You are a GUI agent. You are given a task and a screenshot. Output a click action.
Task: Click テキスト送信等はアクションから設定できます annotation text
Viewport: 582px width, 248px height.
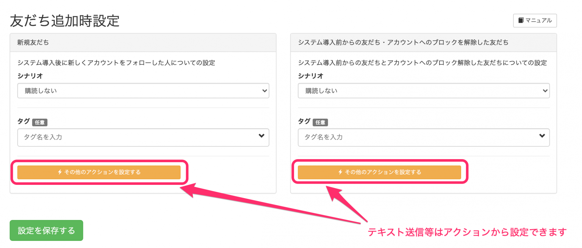(x=468, y=232)
